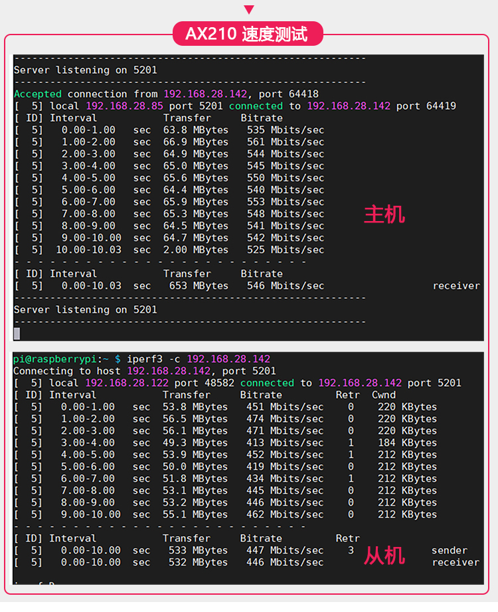Image resolution: width=498 pixels, height=612 pixels.
Task: Select IP 192.168.28.85 in server output
Action: (x=125, y=106)
